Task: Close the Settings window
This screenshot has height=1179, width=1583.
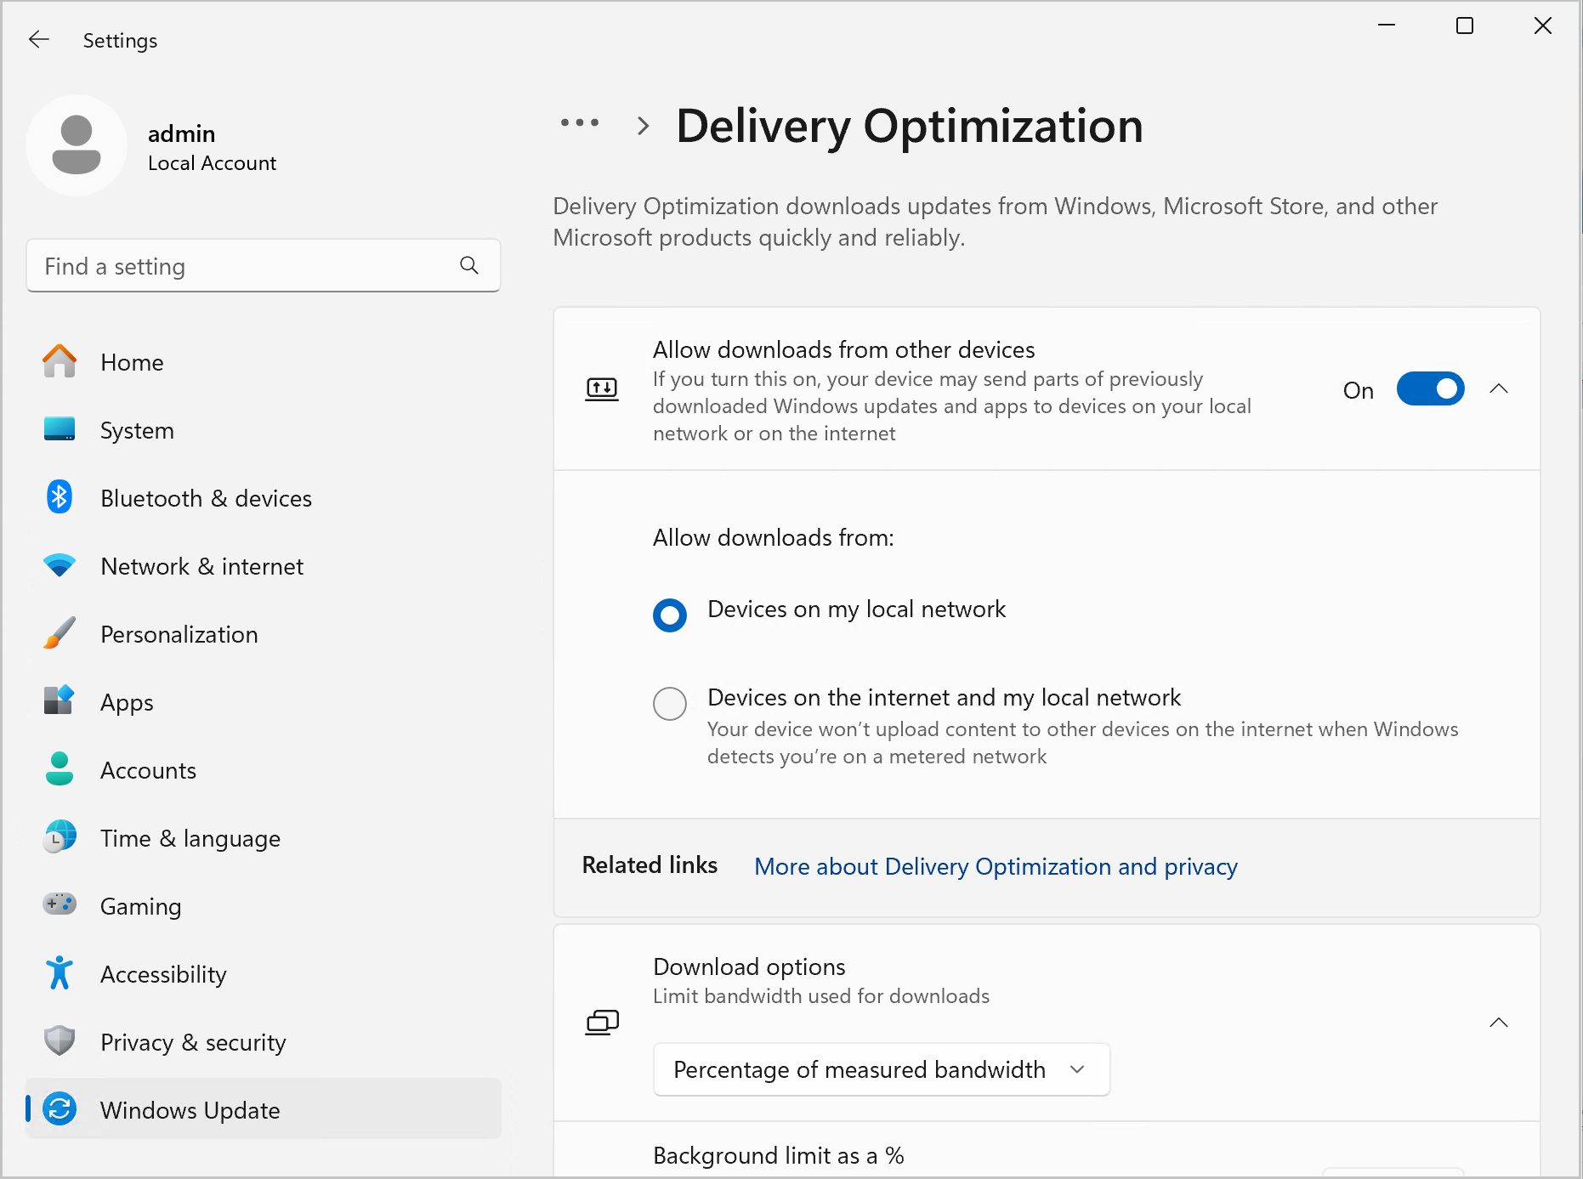Action: tap(1542, 26)
